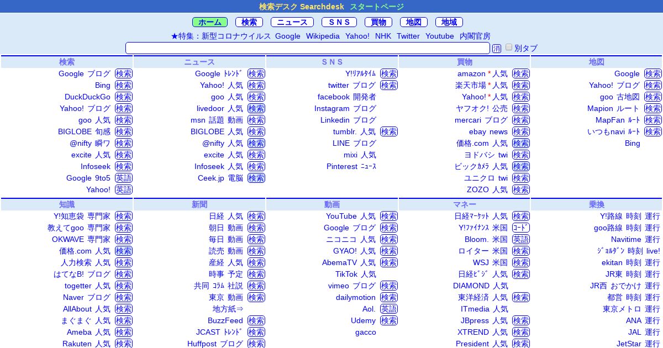Click the NHK link
663x348 pixels.
point(383,36)
